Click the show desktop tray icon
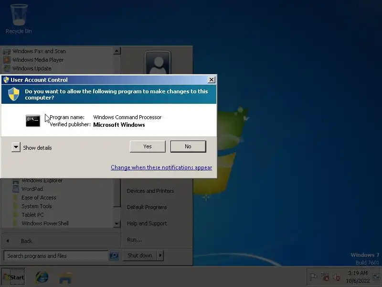The height and width of the screenshot is (287, 382). (376, 277)
